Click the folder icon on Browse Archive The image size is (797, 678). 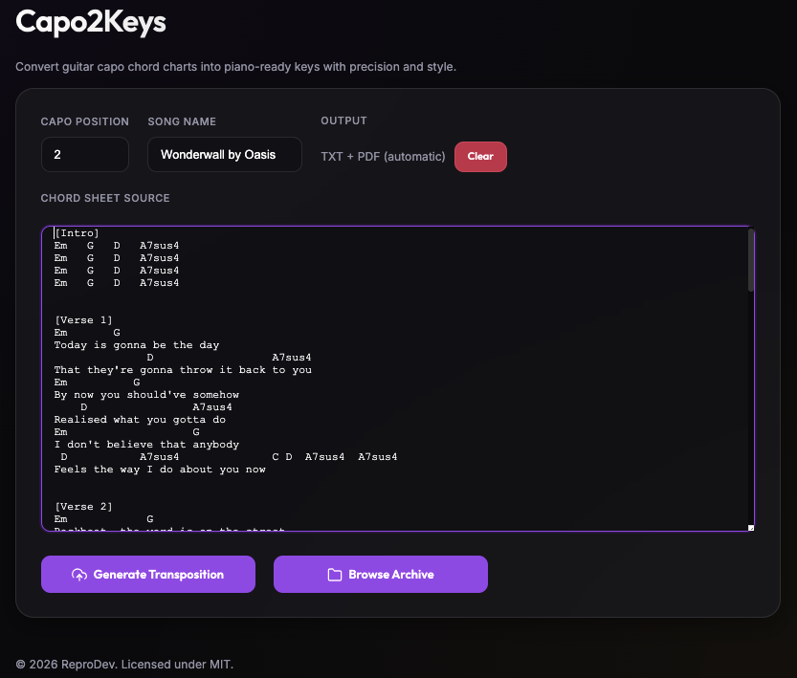[x=335, y=575]
